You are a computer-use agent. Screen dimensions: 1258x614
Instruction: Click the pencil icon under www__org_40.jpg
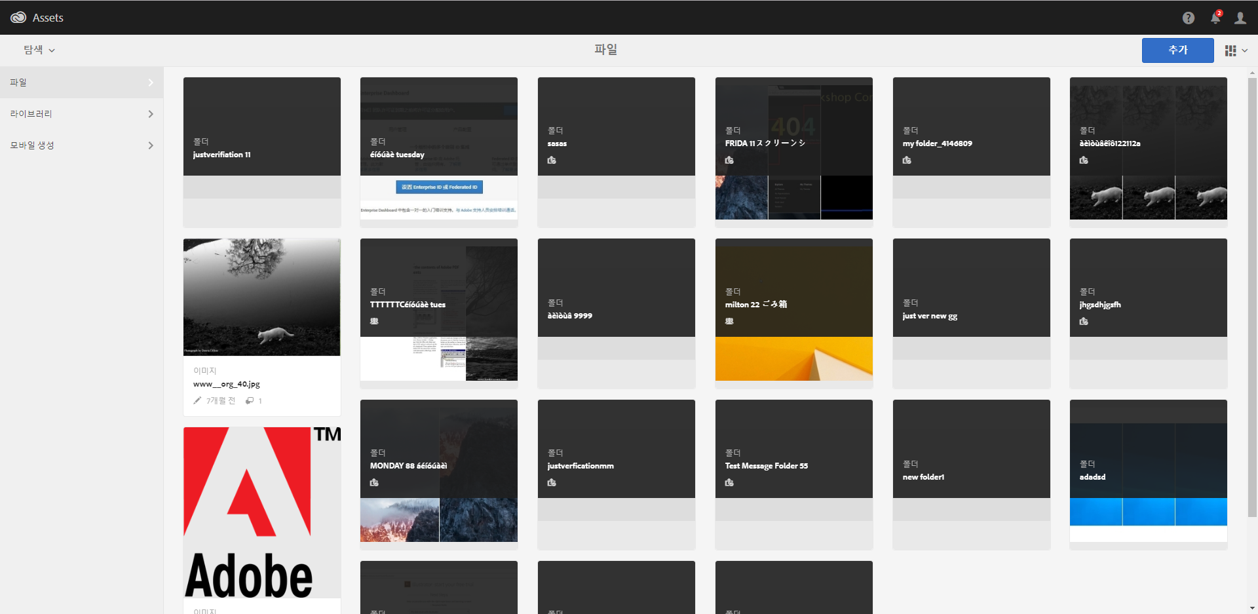tap(197, 400)
